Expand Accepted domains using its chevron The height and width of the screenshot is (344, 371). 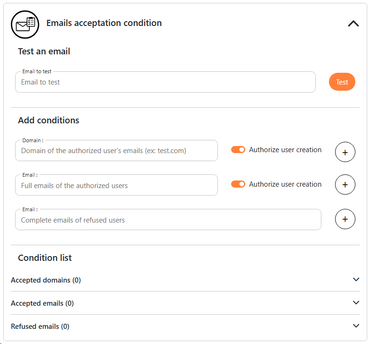(356, 280)
